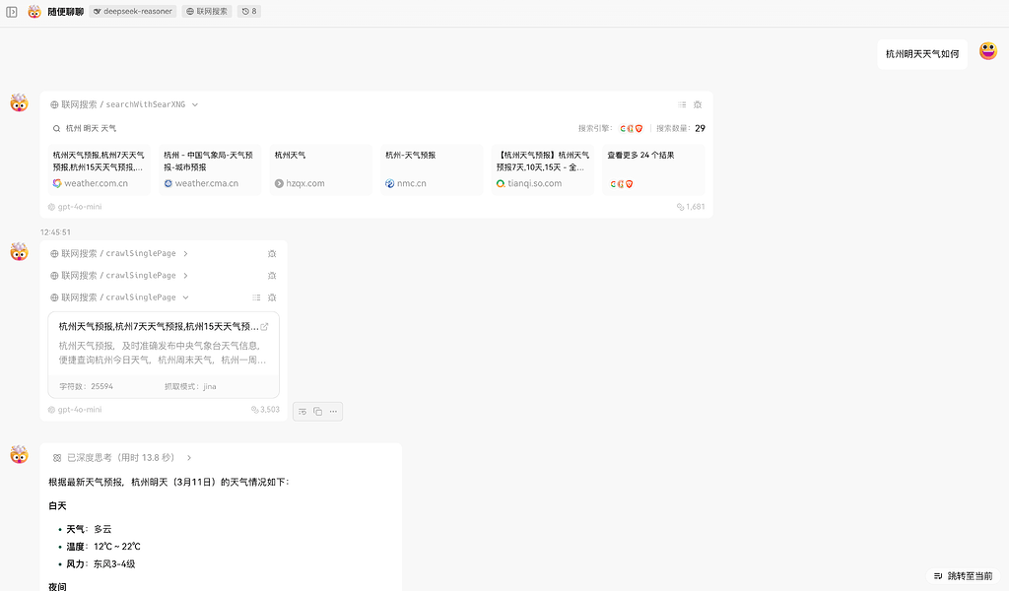Open debug bug icon on searchWithSearXNG row
Viewport: 1009px width, 591px height.
(698, 104)
